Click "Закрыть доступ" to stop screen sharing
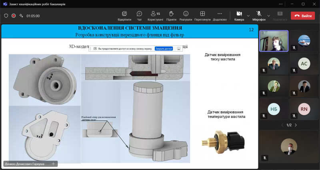 [x=164, y=48]
